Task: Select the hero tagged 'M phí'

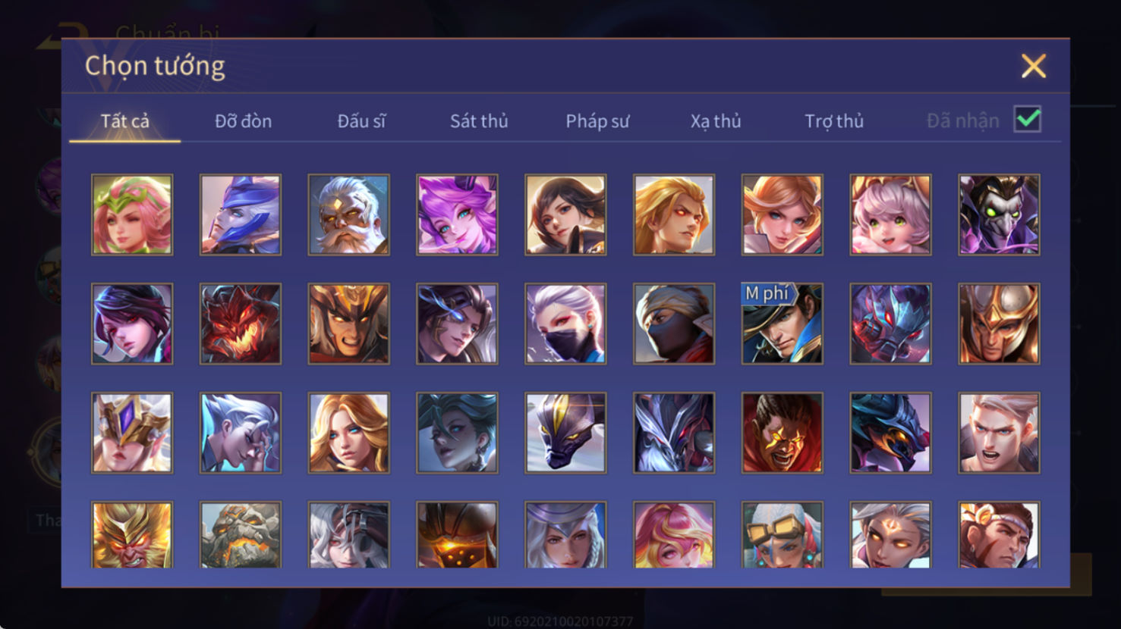Action: tap(782, 324)
